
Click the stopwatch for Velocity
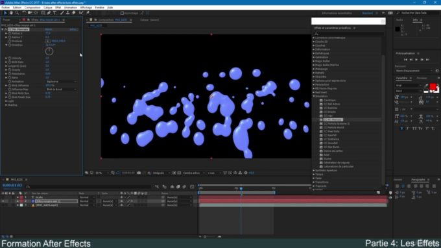pos(10,58)
